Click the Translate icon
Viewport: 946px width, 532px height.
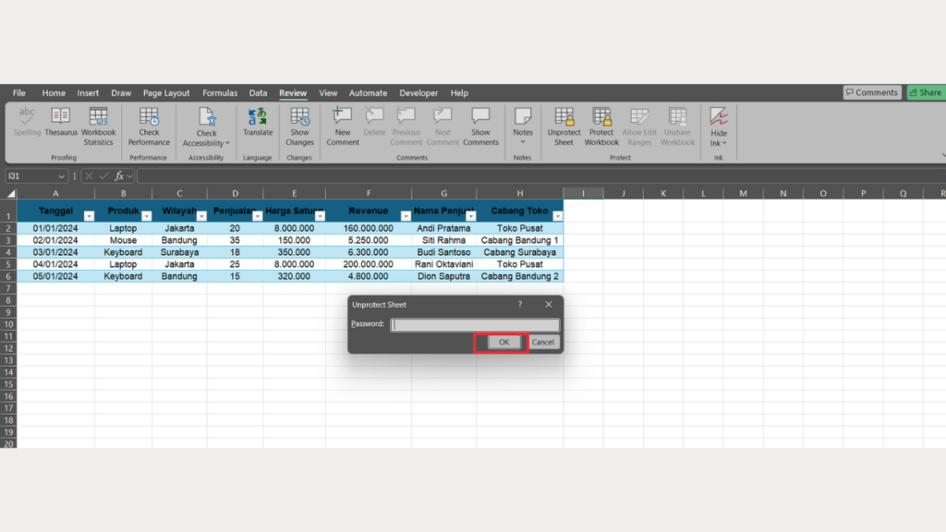[258, 117]
